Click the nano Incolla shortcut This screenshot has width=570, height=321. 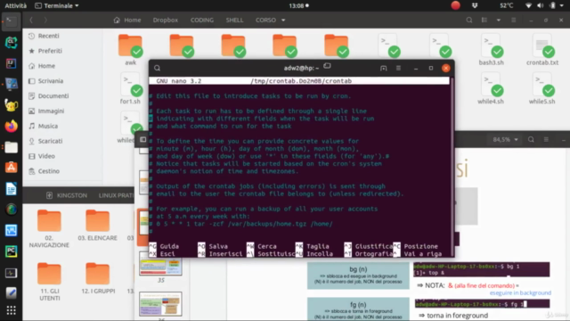tap(314, 254)
